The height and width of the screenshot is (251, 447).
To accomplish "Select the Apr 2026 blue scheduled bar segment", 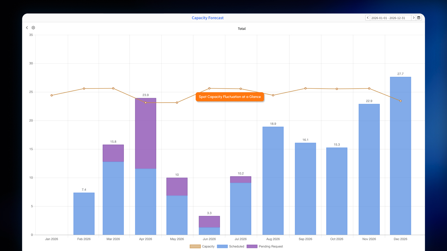I will (x=146, y=202).
